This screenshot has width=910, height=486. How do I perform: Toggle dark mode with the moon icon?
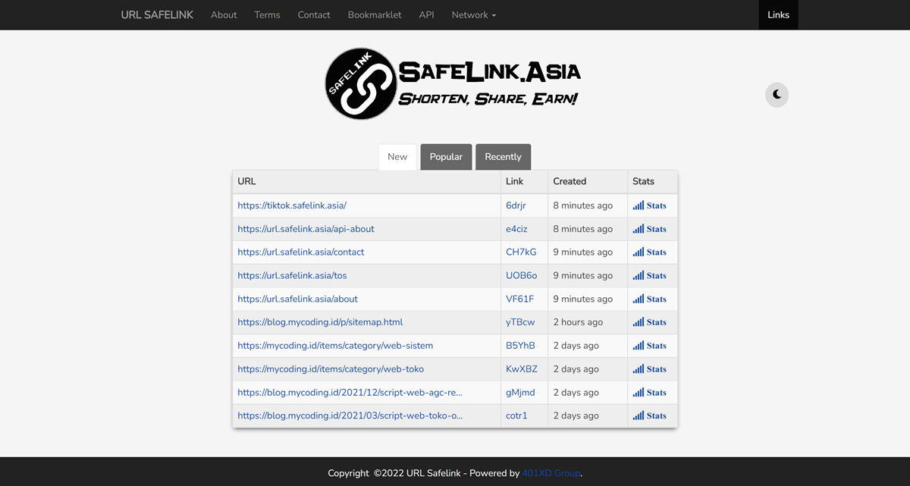point(776,94)
